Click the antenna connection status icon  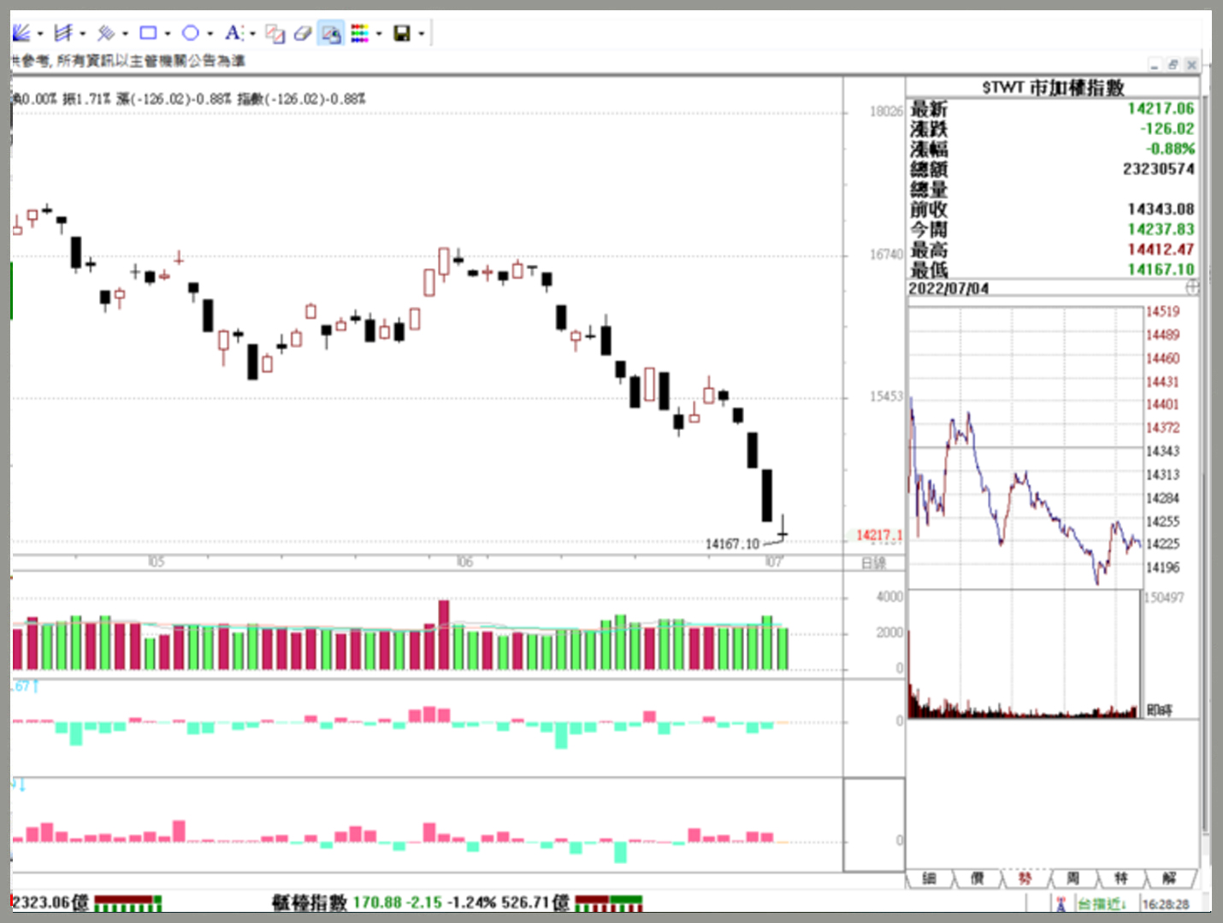(1061, 903)
